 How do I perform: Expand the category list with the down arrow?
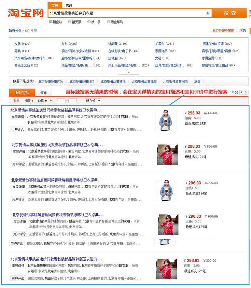129,73
